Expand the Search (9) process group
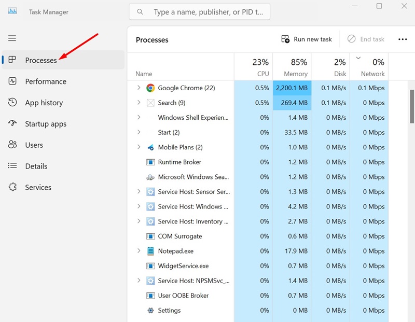The width and height of the screenshot is (415, 322). (x=139, y=103)
